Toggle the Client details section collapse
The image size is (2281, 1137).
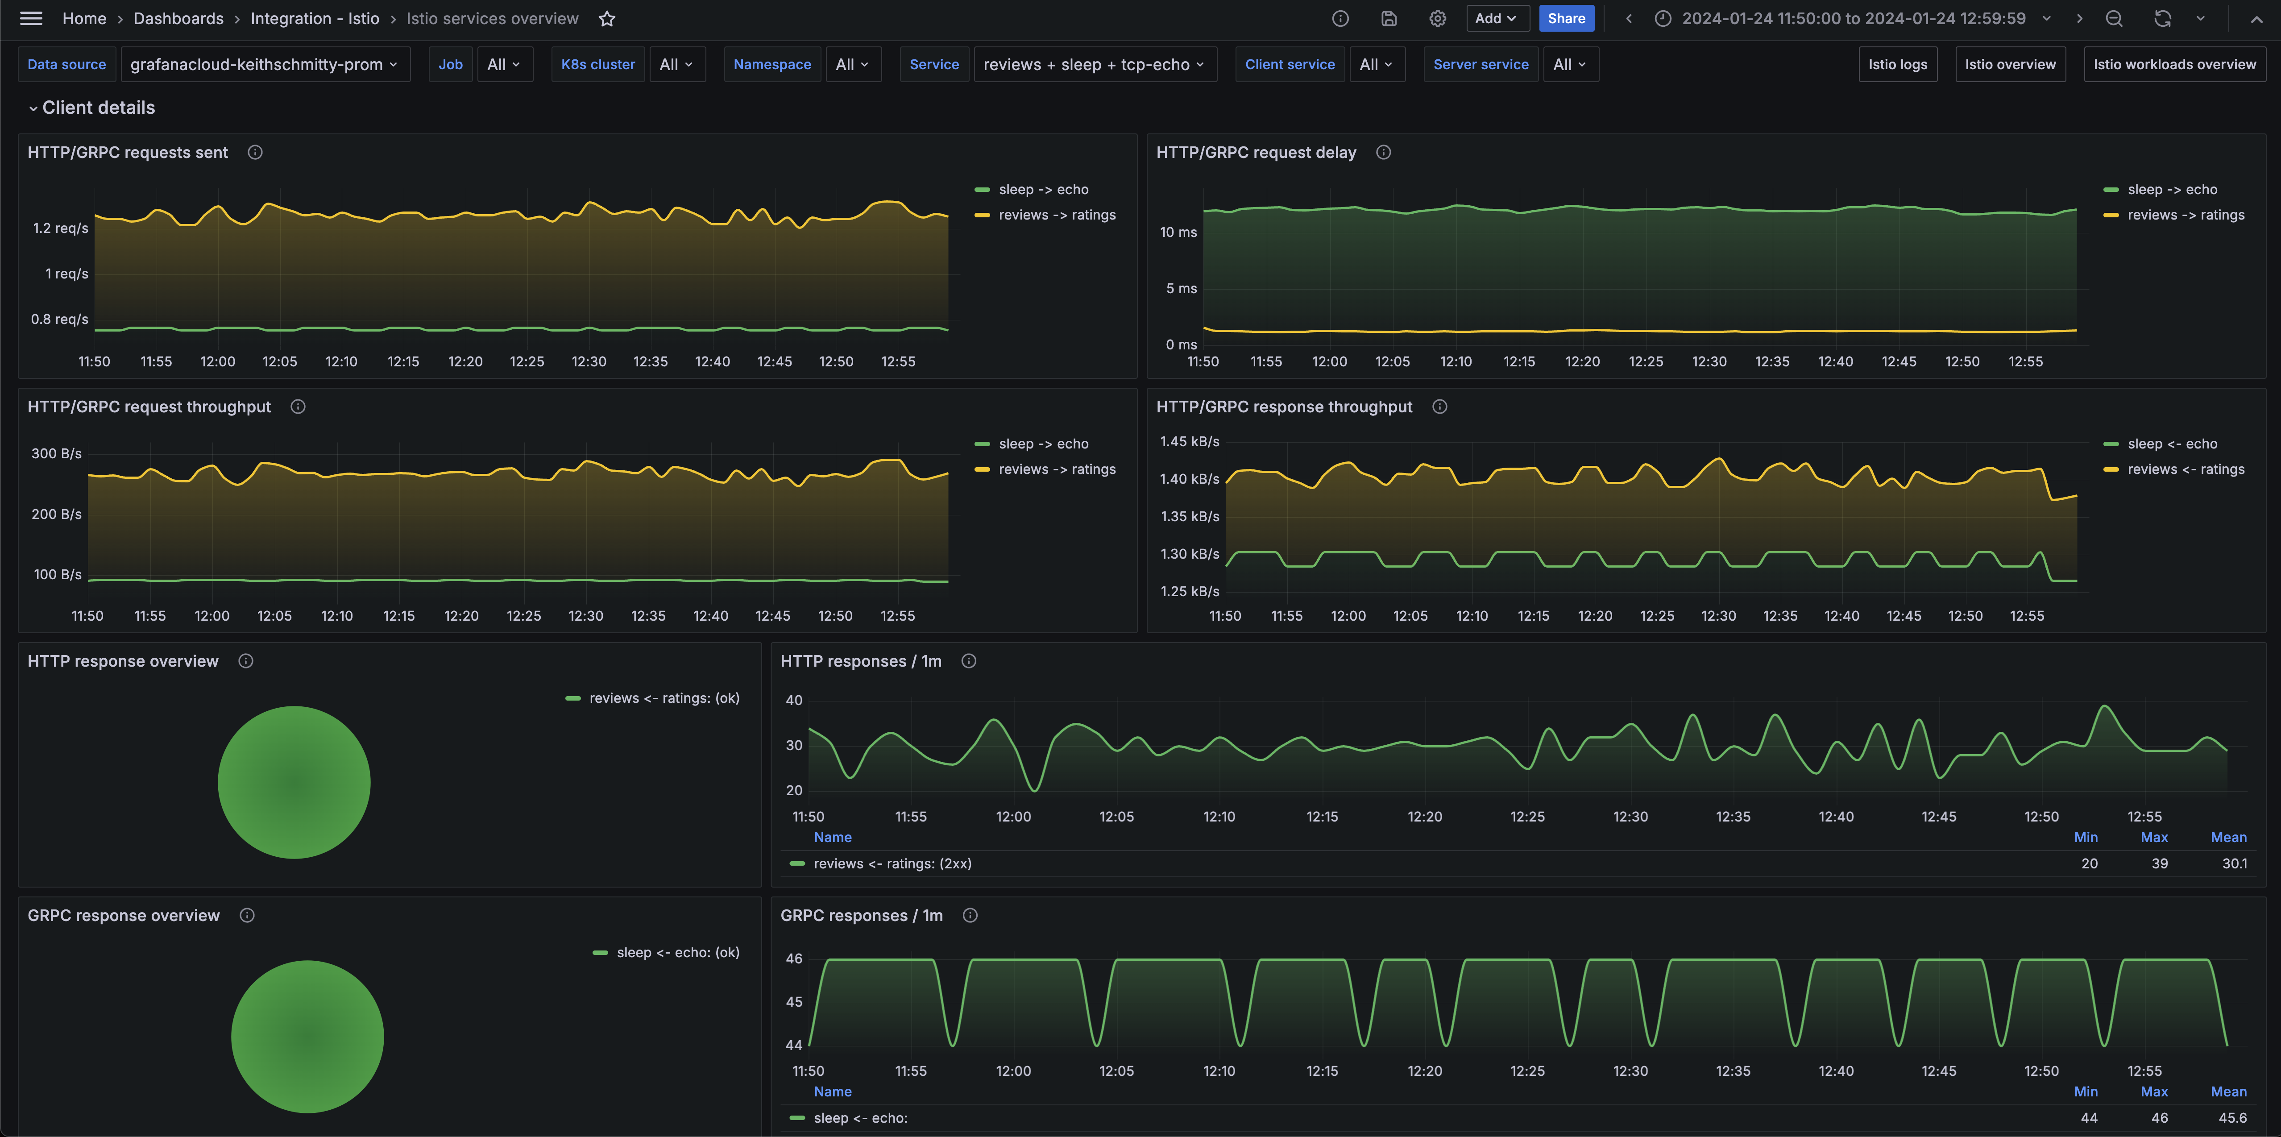coord(32,108)
